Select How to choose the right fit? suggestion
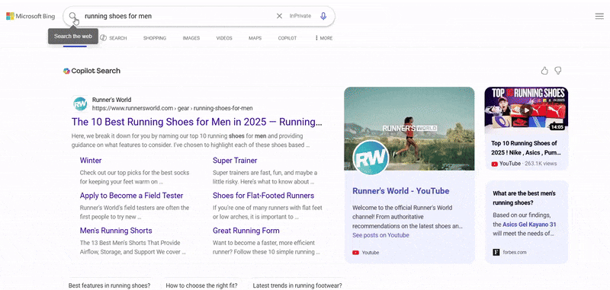Screen dimensions: 610x290 click(201, 285)
